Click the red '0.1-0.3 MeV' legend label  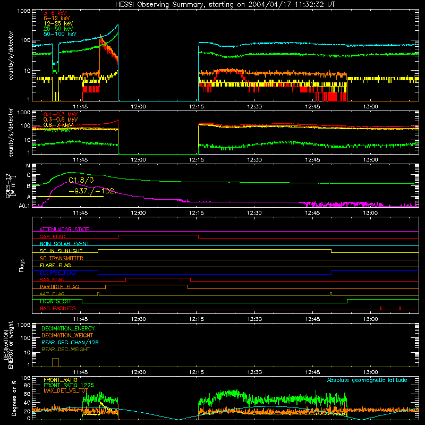pyautogui.click(x=61, y=114)
